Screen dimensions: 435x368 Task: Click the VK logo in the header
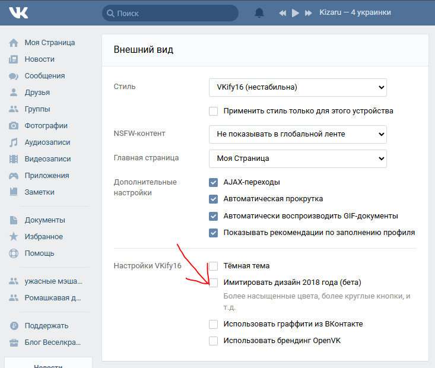[x=18, y=13]
